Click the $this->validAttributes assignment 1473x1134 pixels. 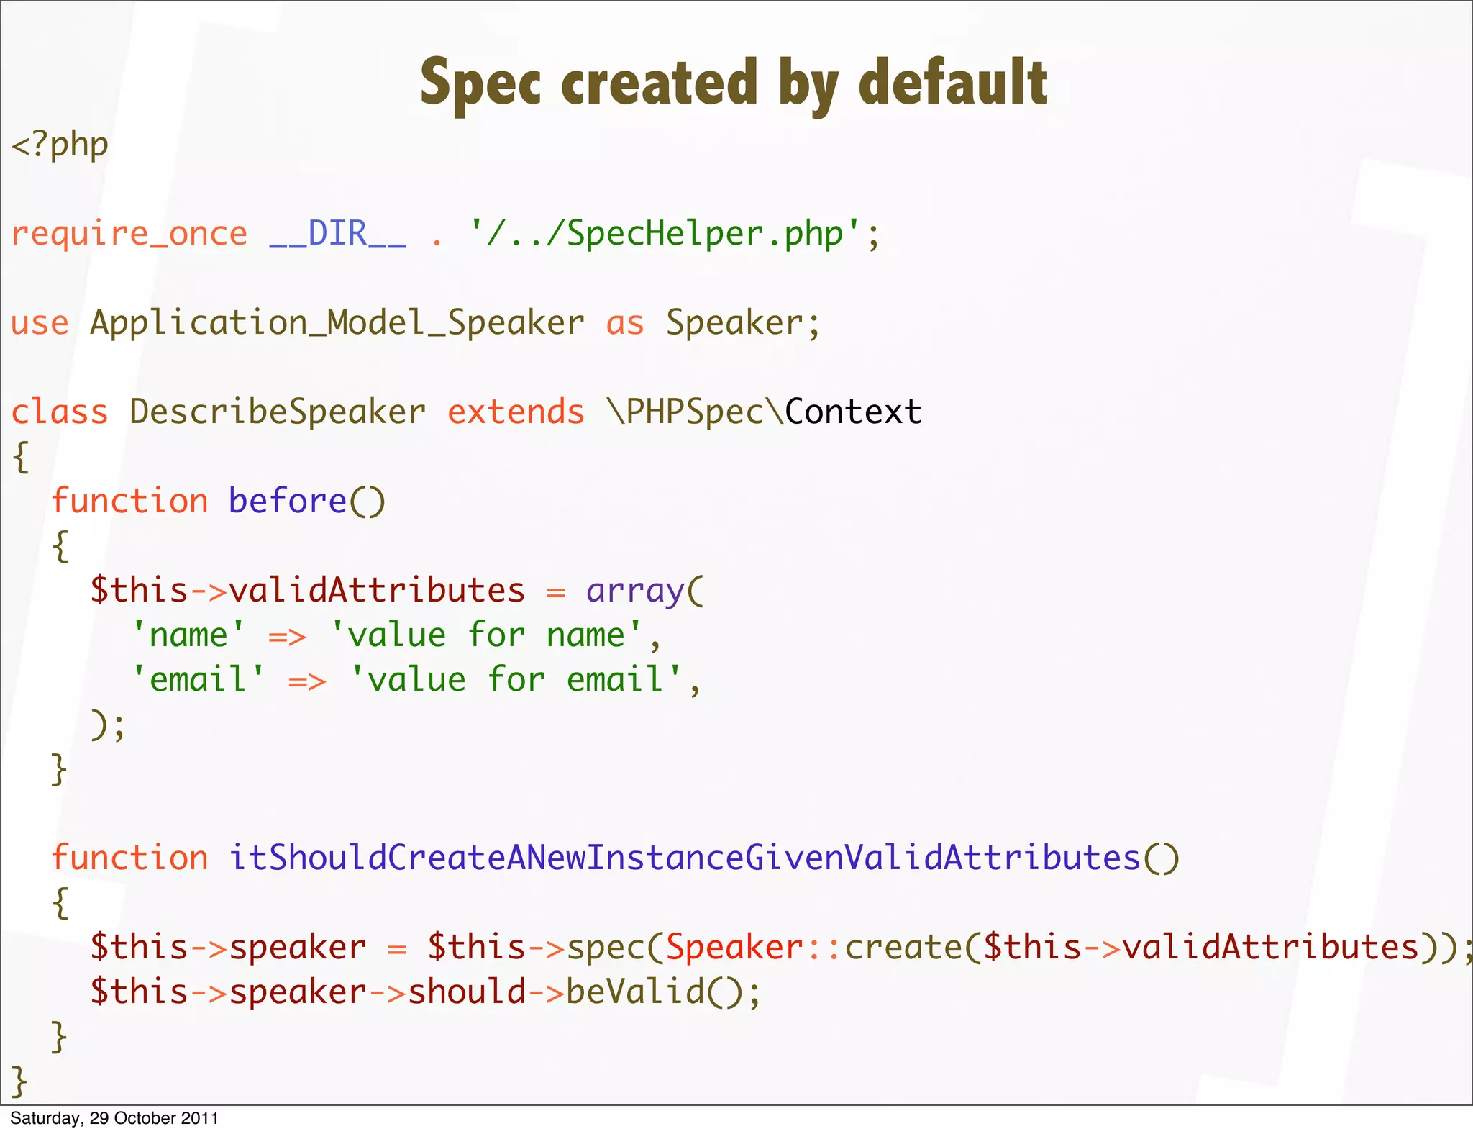click(308, 591)
